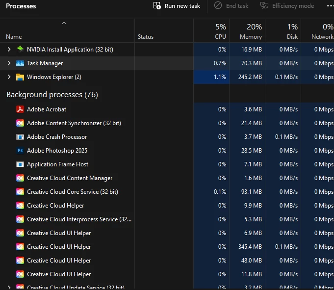This screenshot has height=290, width=334.
Task: Select the Adobe Content Synchronizer (32 bit) row
Action: pos(167,123)
